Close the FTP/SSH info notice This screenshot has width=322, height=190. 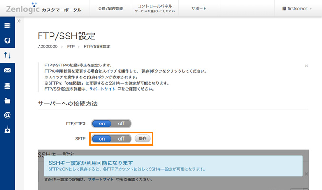click(x=306, y=66)
